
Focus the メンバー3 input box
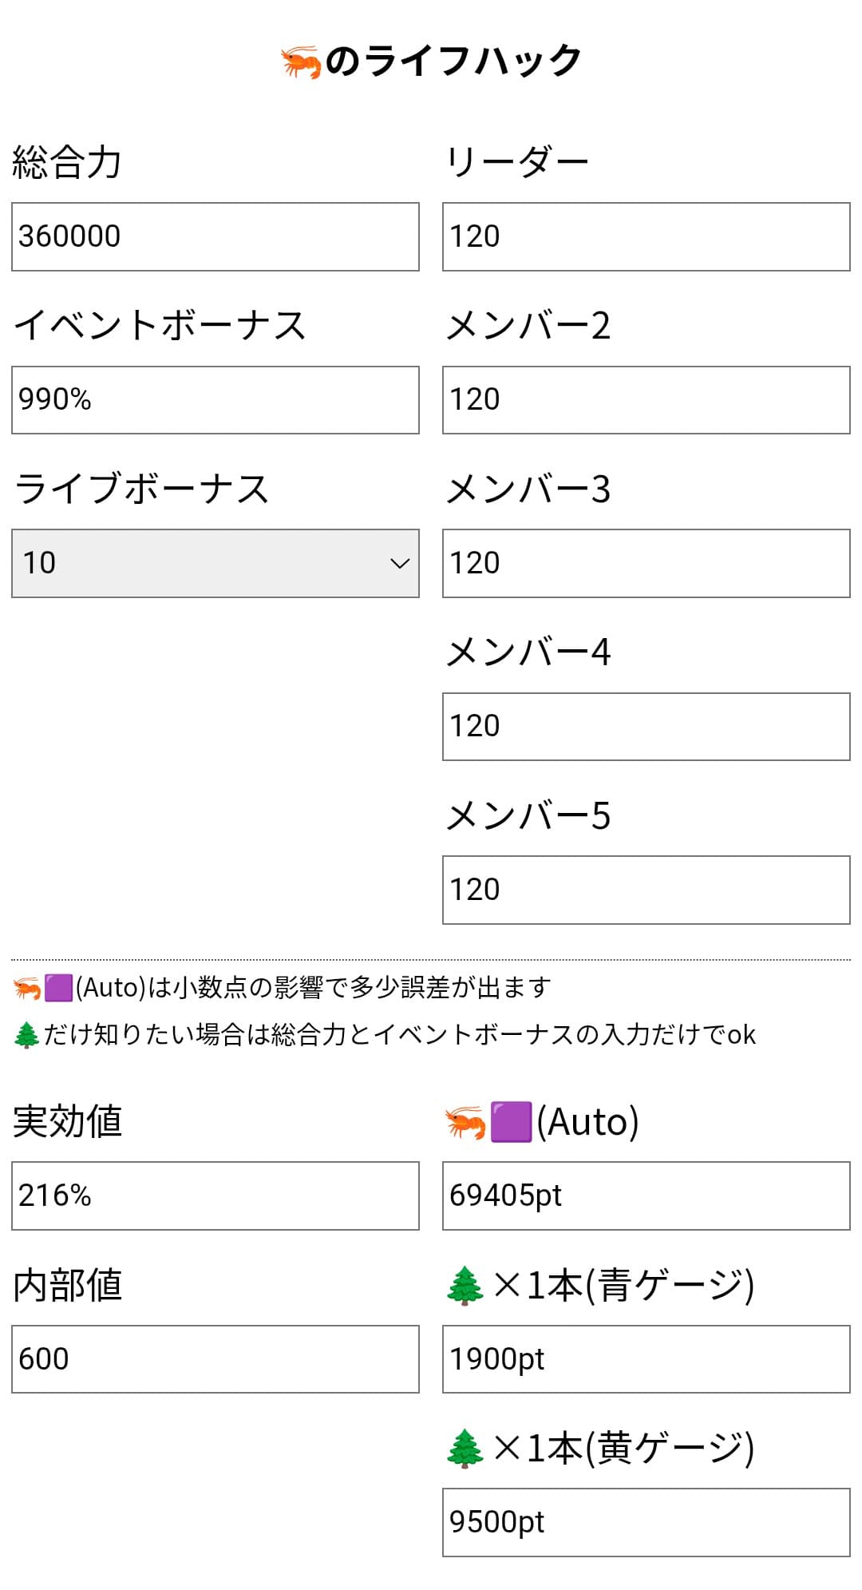pos(646,563)
